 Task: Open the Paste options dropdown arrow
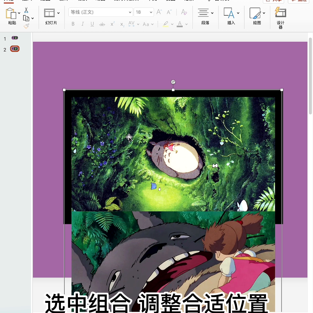(19, 13)
